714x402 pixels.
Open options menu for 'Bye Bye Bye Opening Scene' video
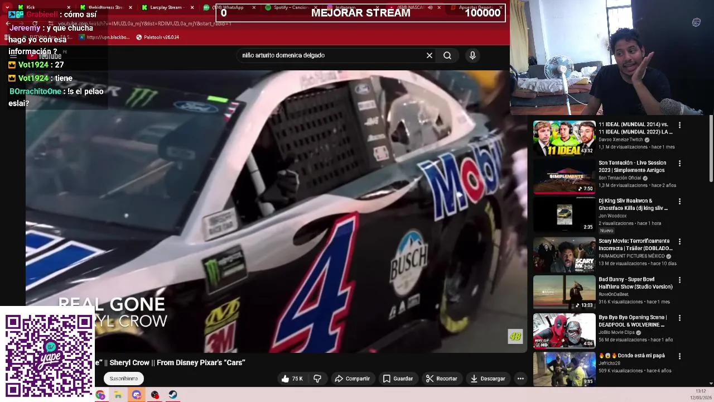(x=679, y=318)
